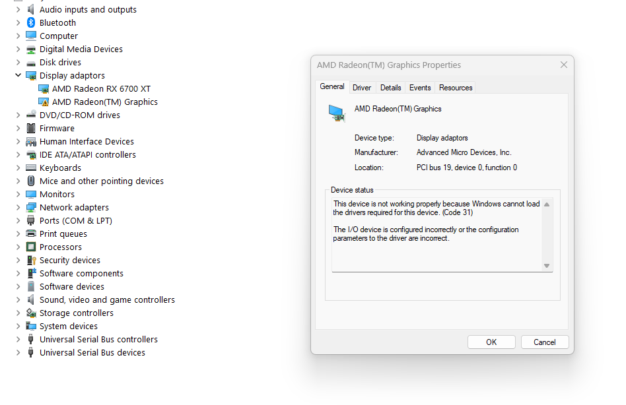The height and width of the screenshot is (405, 626).
Task: Click the device status scroll-down arrow
Action: [547, 266]
